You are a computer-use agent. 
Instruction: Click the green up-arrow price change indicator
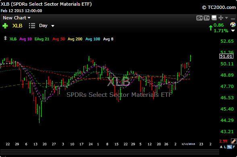coord(211,28)
